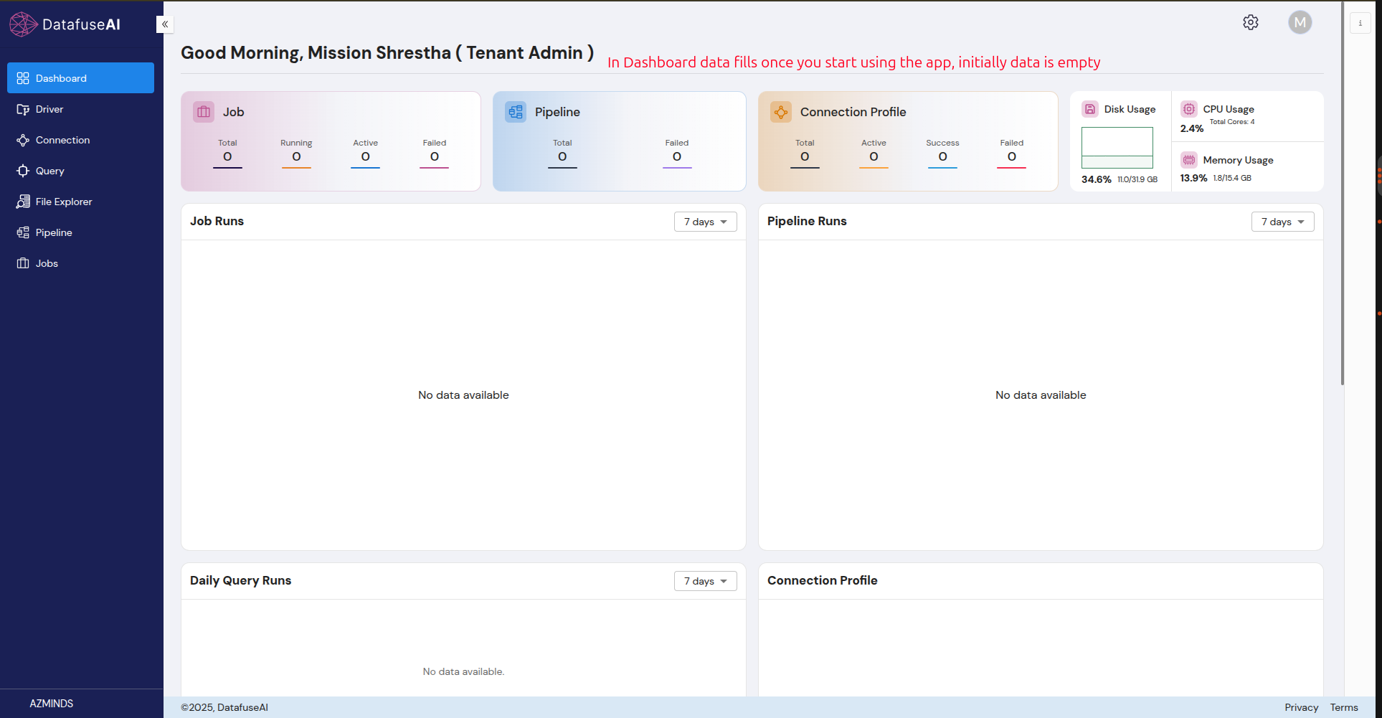Open the 7 days dropdown for Pipeline Runs

coord(1282,222)
